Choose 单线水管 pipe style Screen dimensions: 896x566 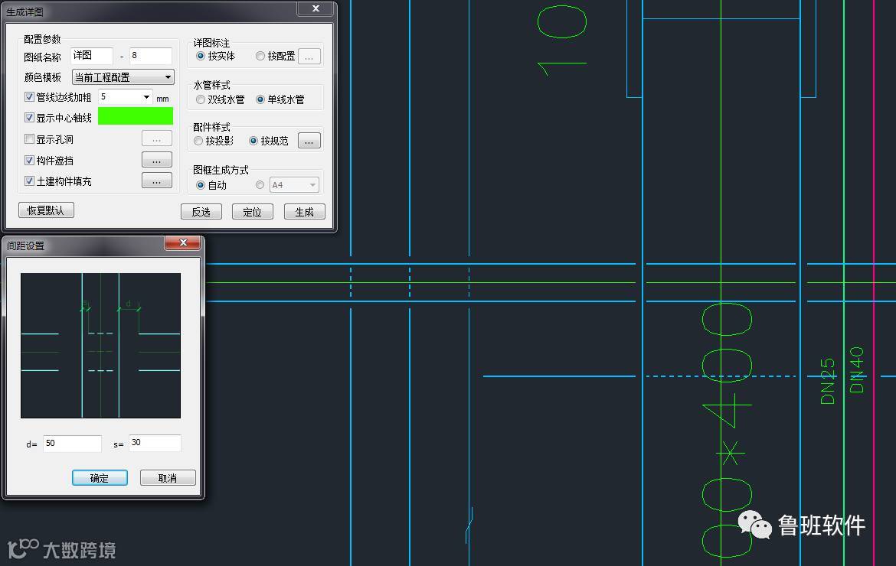click(260, 99)
